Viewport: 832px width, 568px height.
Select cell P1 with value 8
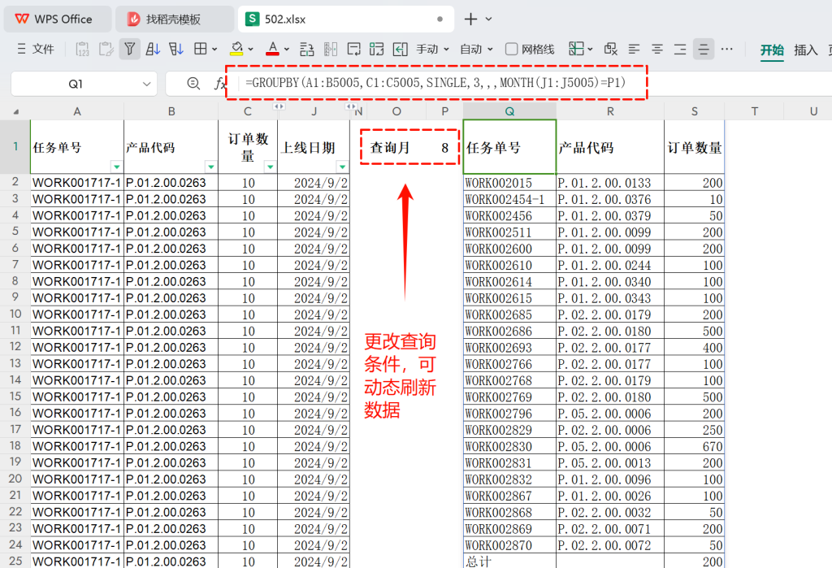coord(444,147)
